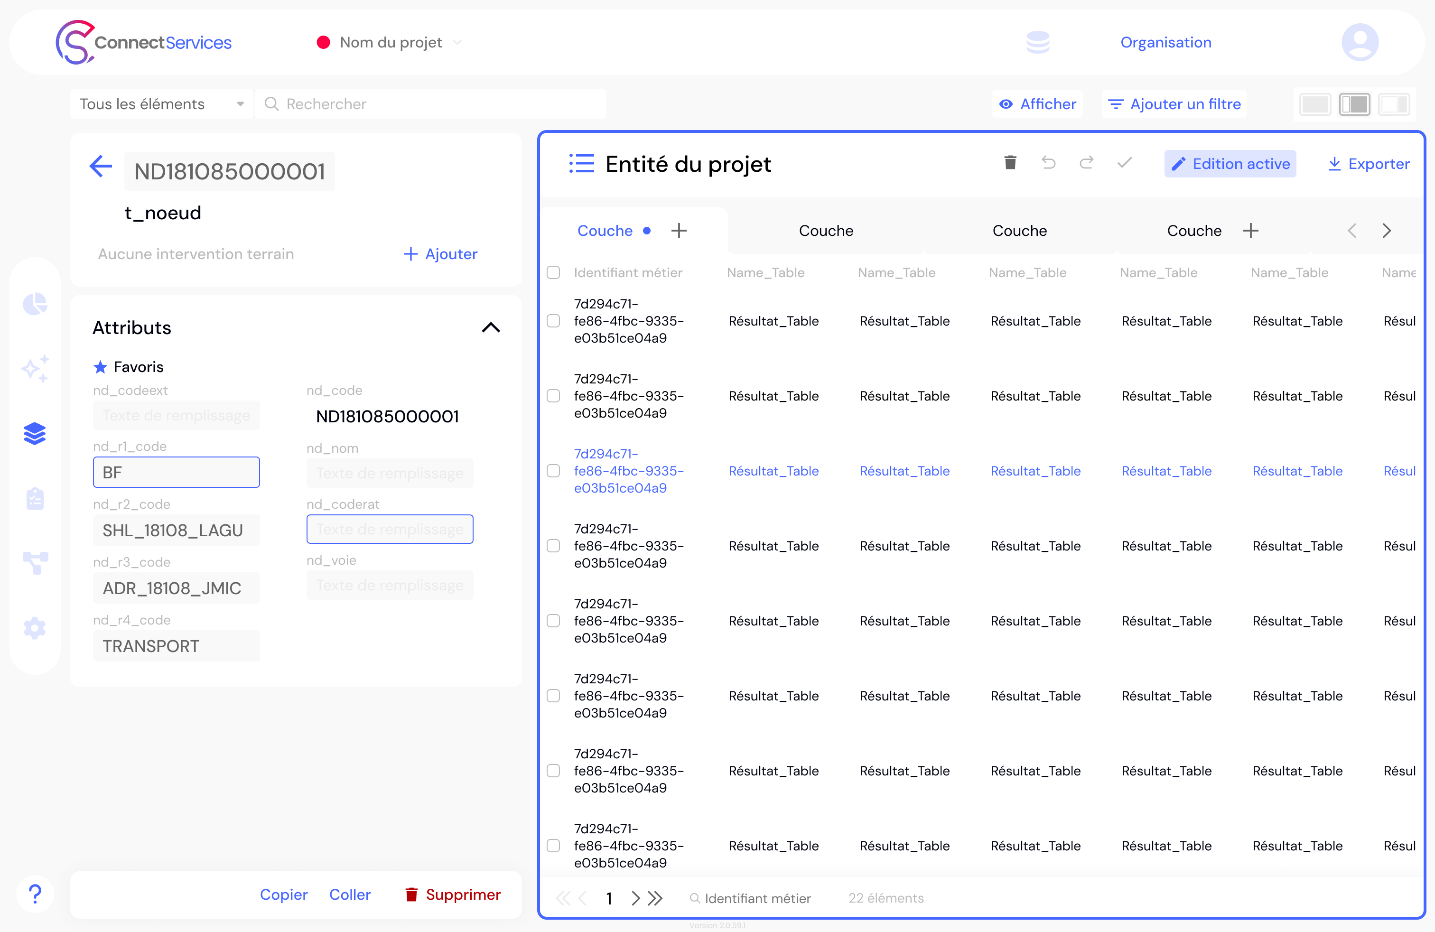Click the back arrow beside ND181085000001
This screenshot has width=1435, height=932.
pyautogui.click(x=101, y=167)
